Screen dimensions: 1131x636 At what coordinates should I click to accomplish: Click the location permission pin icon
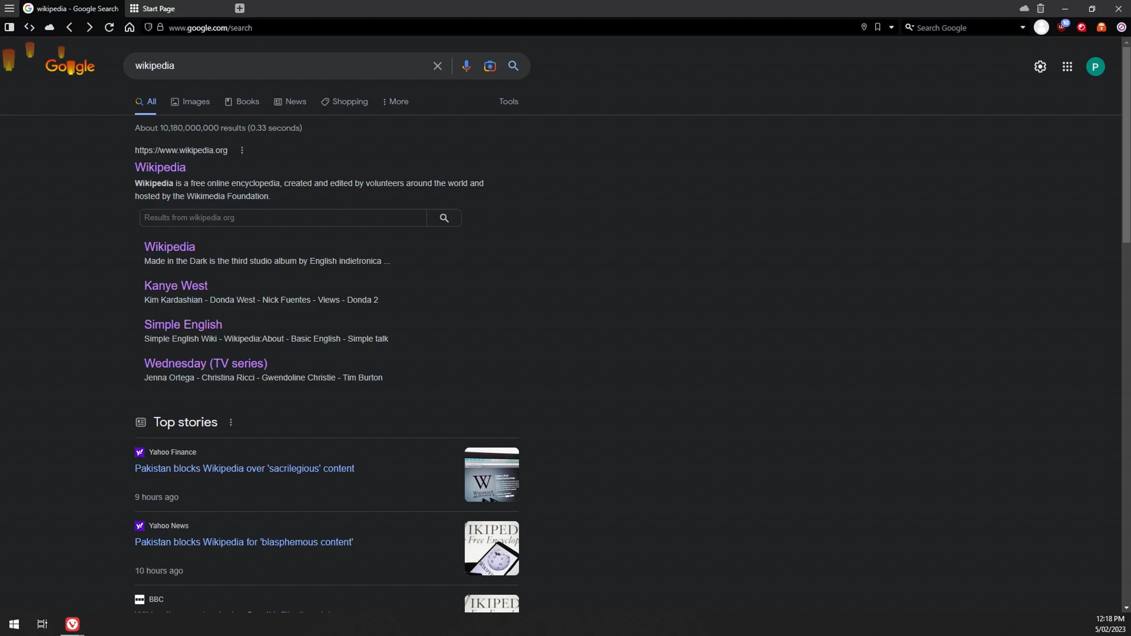(864, 27)
